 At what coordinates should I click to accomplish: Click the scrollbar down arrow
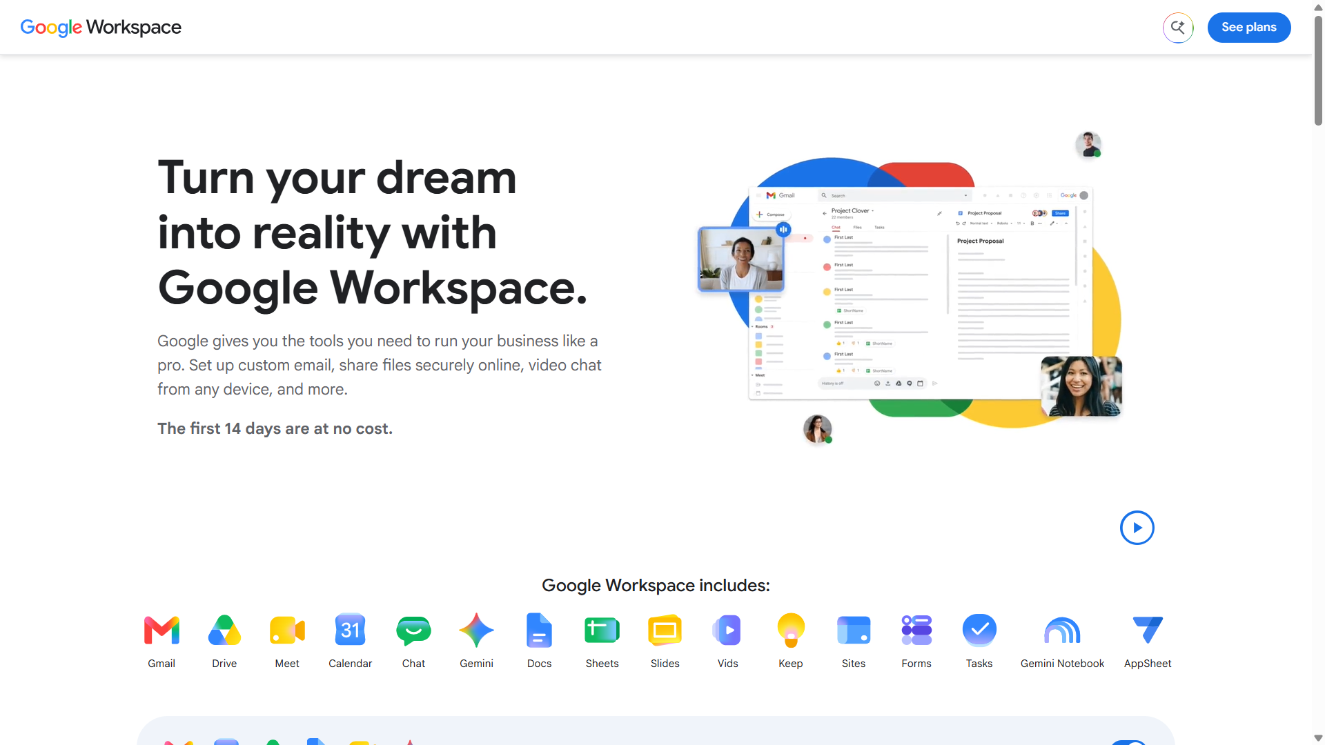1319,738
